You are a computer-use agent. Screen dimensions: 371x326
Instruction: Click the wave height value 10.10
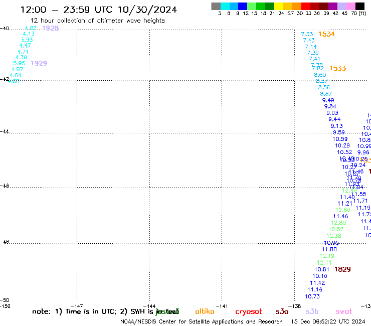320,276
